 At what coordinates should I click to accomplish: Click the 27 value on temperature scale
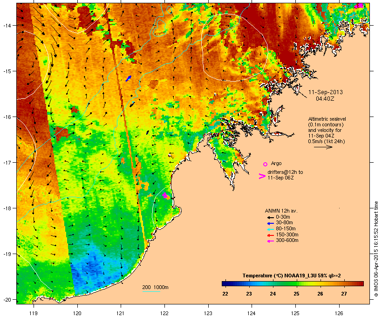pos(344,294)
